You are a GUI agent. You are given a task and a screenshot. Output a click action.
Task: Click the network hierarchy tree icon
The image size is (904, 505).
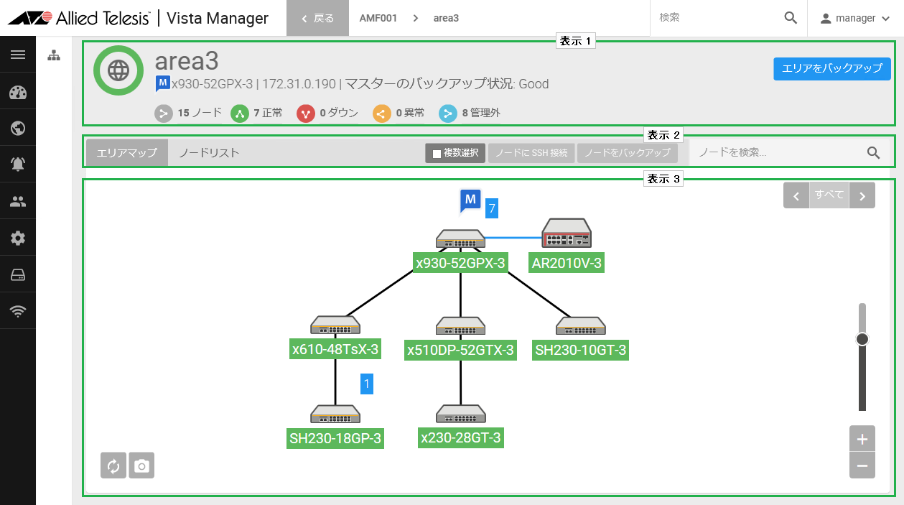tap(54, 55)
